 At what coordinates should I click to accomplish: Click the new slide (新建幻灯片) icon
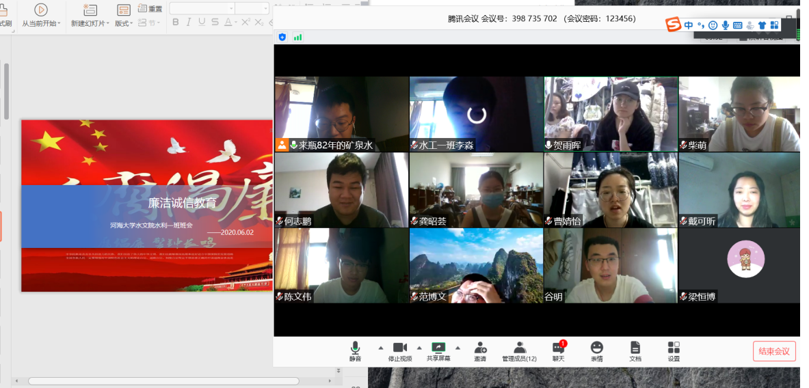[x=90, y=10]
